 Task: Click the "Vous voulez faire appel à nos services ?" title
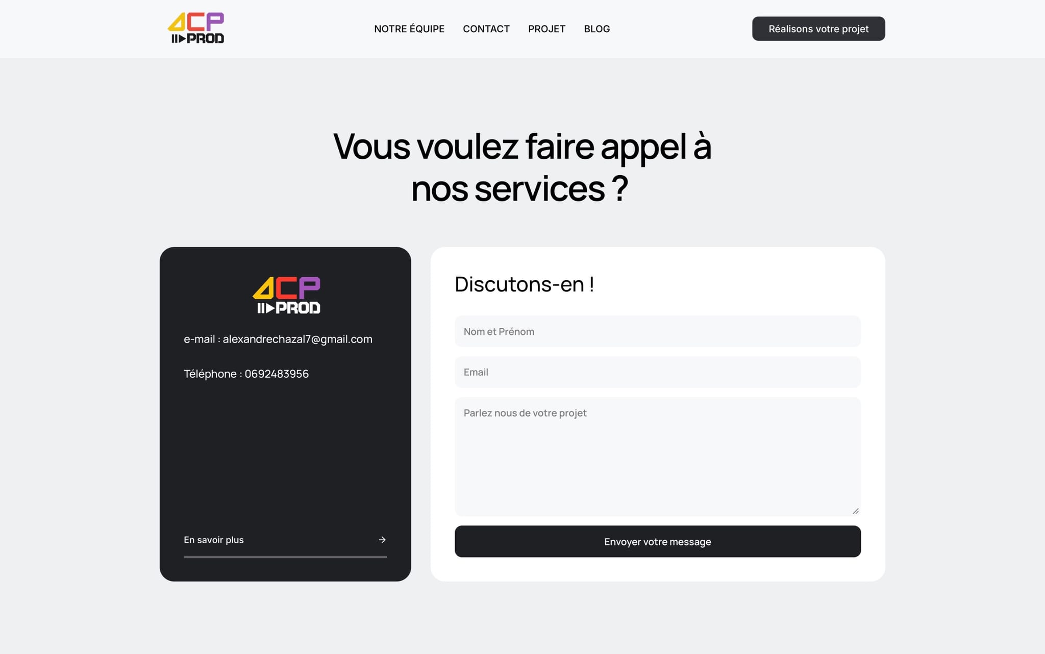(x=522, y=167)
